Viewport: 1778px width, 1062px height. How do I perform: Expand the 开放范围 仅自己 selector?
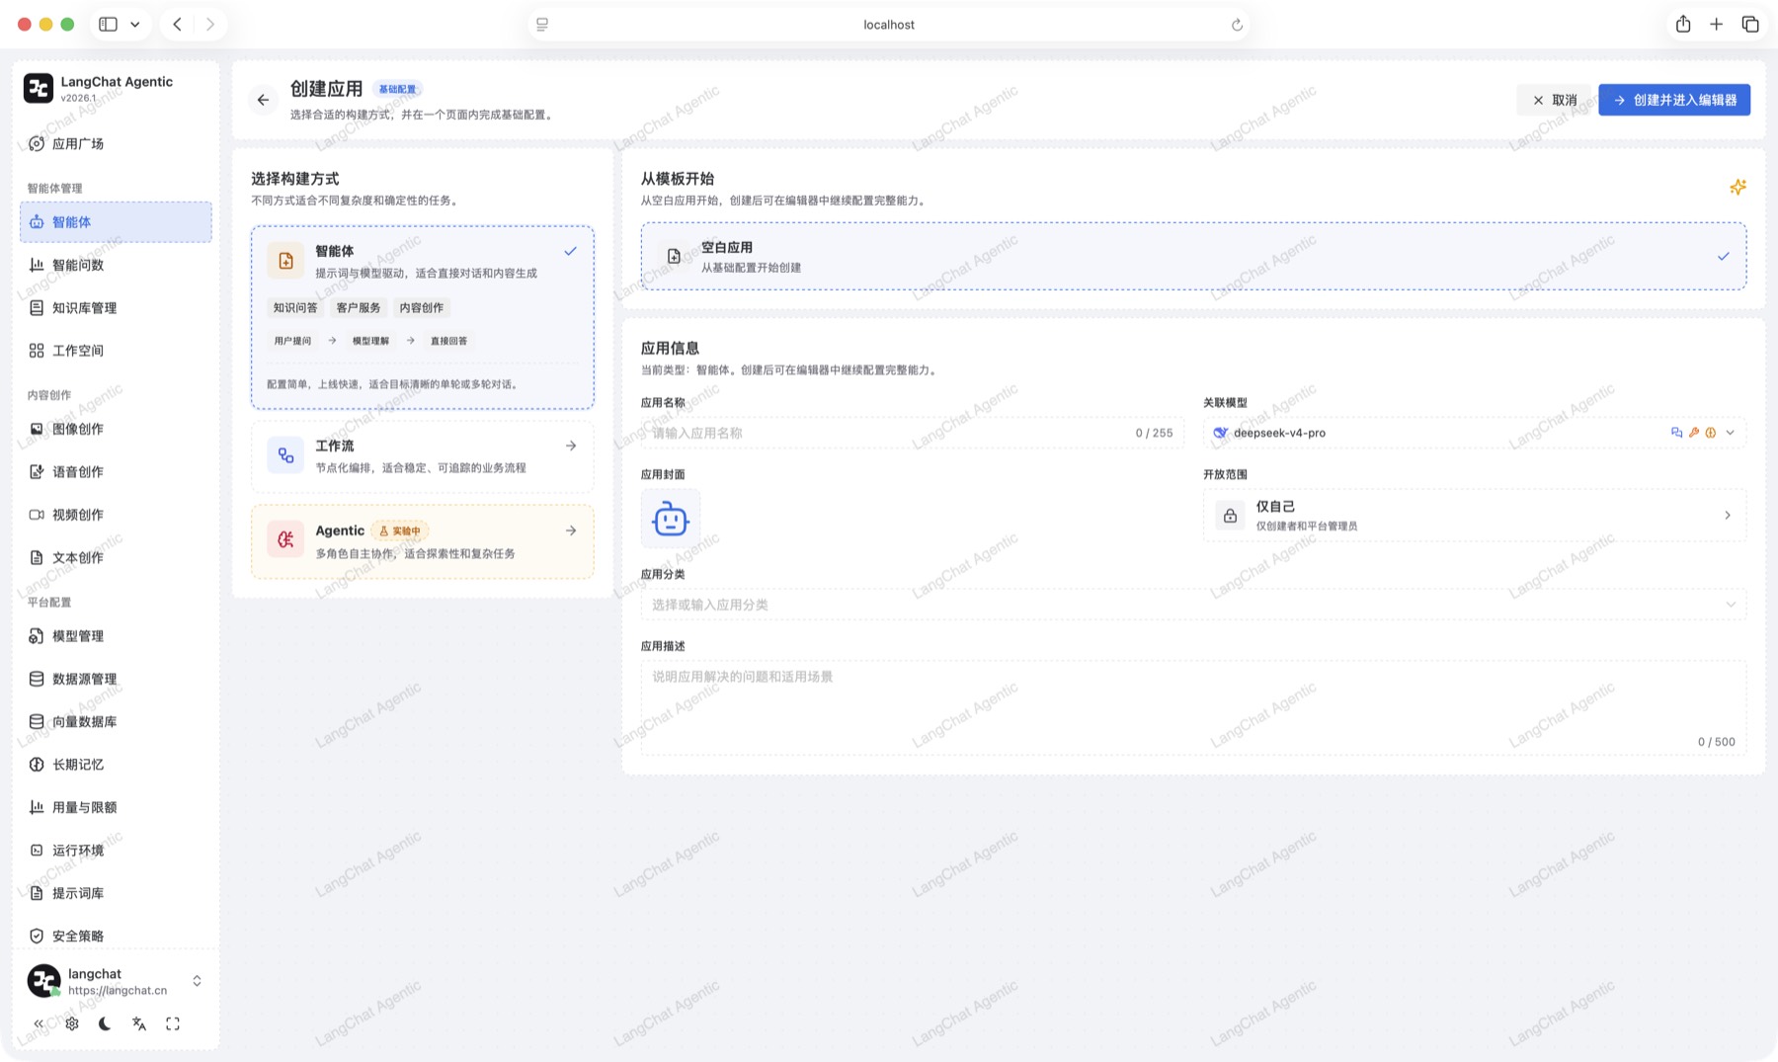pyautogui.click(x=1474, y=515)
